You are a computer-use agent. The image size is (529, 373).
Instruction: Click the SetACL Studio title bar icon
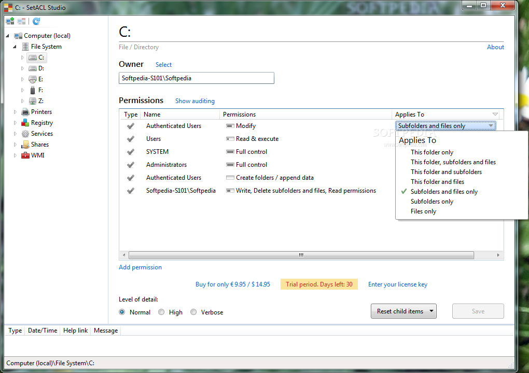8,7
